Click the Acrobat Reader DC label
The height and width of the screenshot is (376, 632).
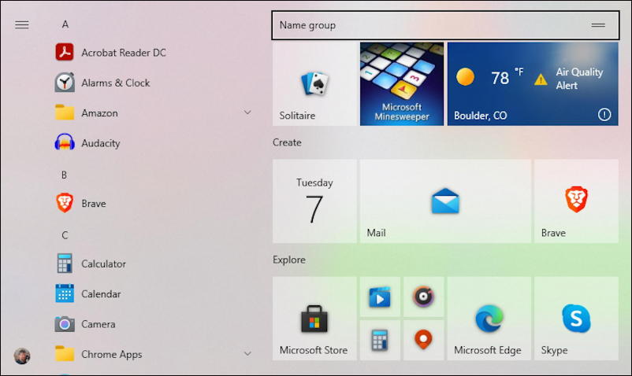pos(124,53)
